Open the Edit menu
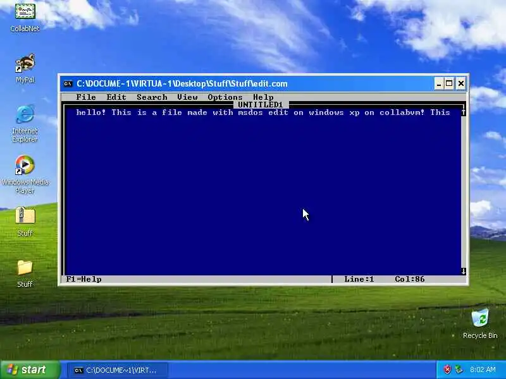 click(x=116, y=97)
